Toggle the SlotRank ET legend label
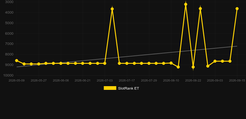 click(128, 88)
